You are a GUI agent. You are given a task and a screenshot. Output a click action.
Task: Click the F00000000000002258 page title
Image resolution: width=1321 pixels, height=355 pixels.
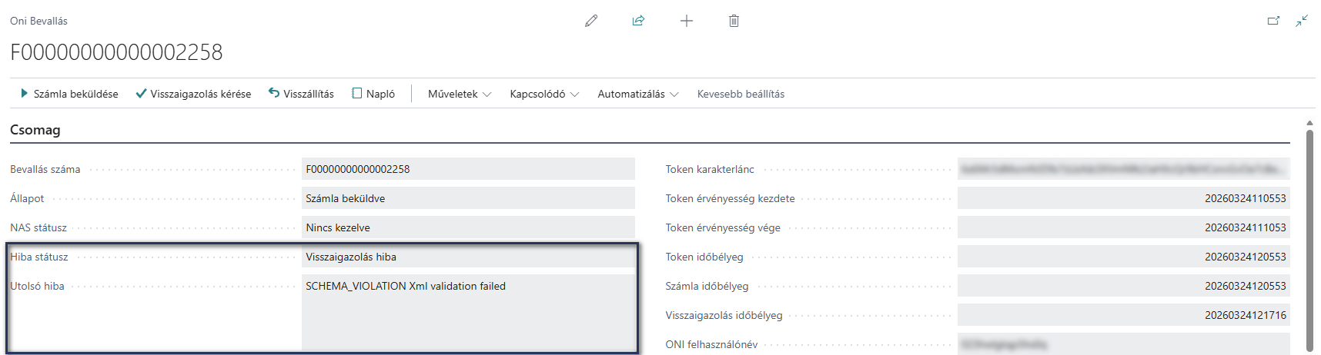[116, 52]
